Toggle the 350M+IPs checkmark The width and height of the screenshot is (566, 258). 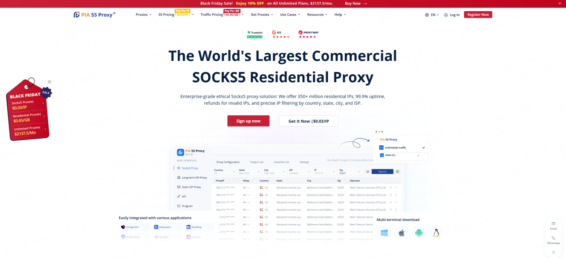[418, 156]
